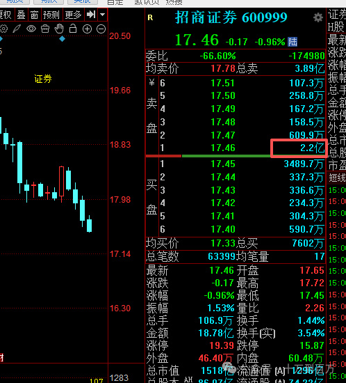Activate the hand pan tool
This screenshot has width=346, height=383.
tap(59, 29)
